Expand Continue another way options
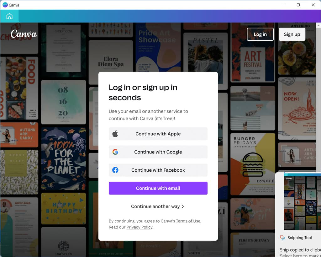This screenshot has width=321, height=257. [157, 206]
